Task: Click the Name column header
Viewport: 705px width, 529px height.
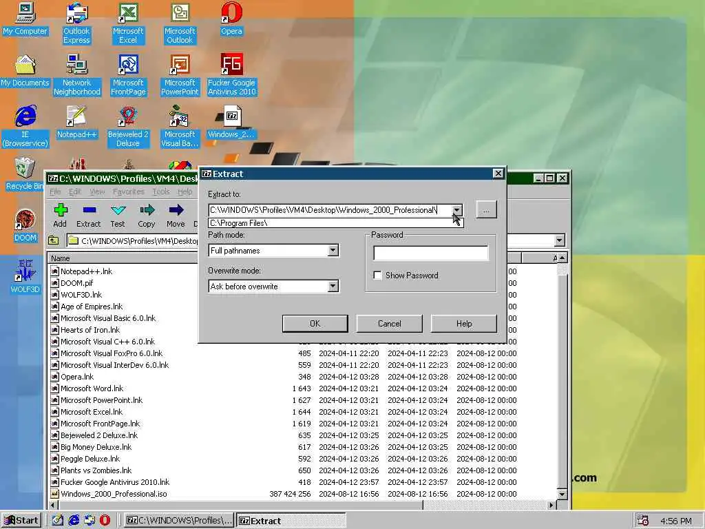Action: coord(123,258)
